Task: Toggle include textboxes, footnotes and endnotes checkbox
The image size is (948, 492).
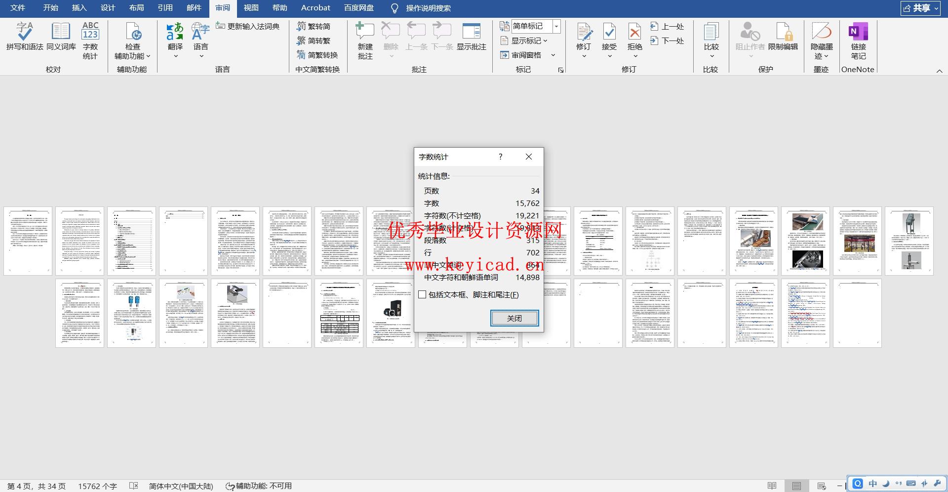Action: tap(422, 294)
